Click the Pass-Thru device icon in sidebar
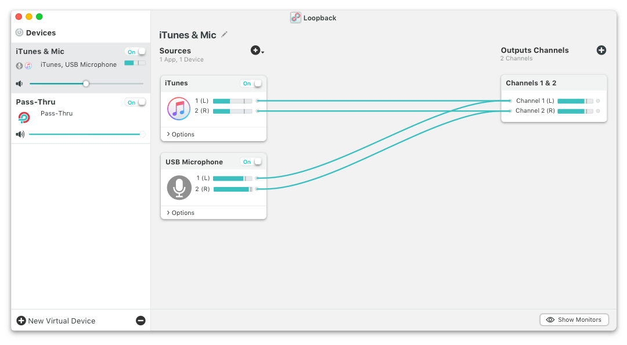 coord(24,117)
